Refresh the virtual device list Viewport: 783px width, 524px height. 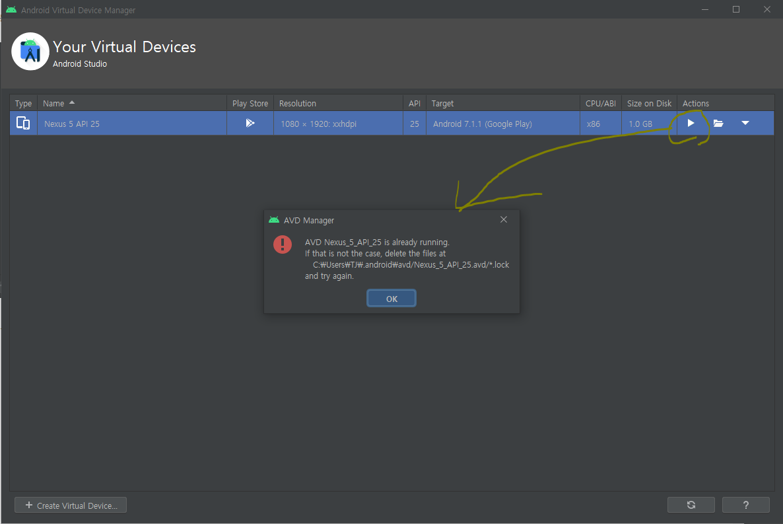691,505
